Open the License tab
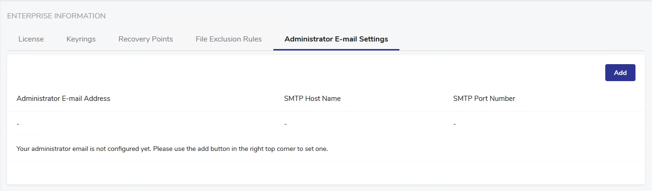The image size is (652, 191). 31,39
